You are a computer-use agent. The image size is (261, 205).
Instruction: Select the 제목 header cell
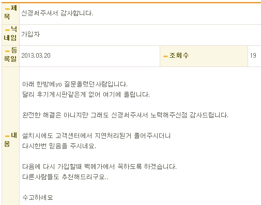click(10, 14)
